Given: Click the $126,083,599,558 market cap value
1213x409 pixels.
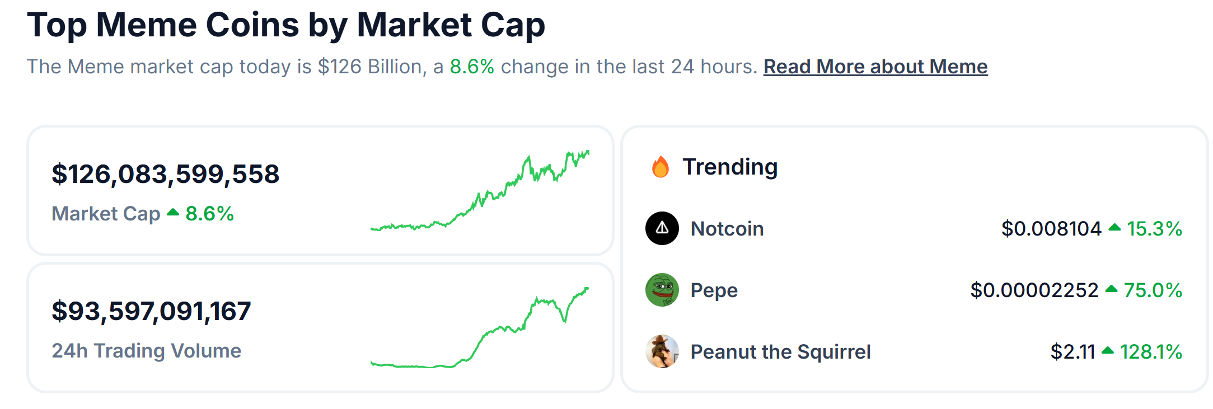Looking at the screenshot, I should (x=165, y=174).
